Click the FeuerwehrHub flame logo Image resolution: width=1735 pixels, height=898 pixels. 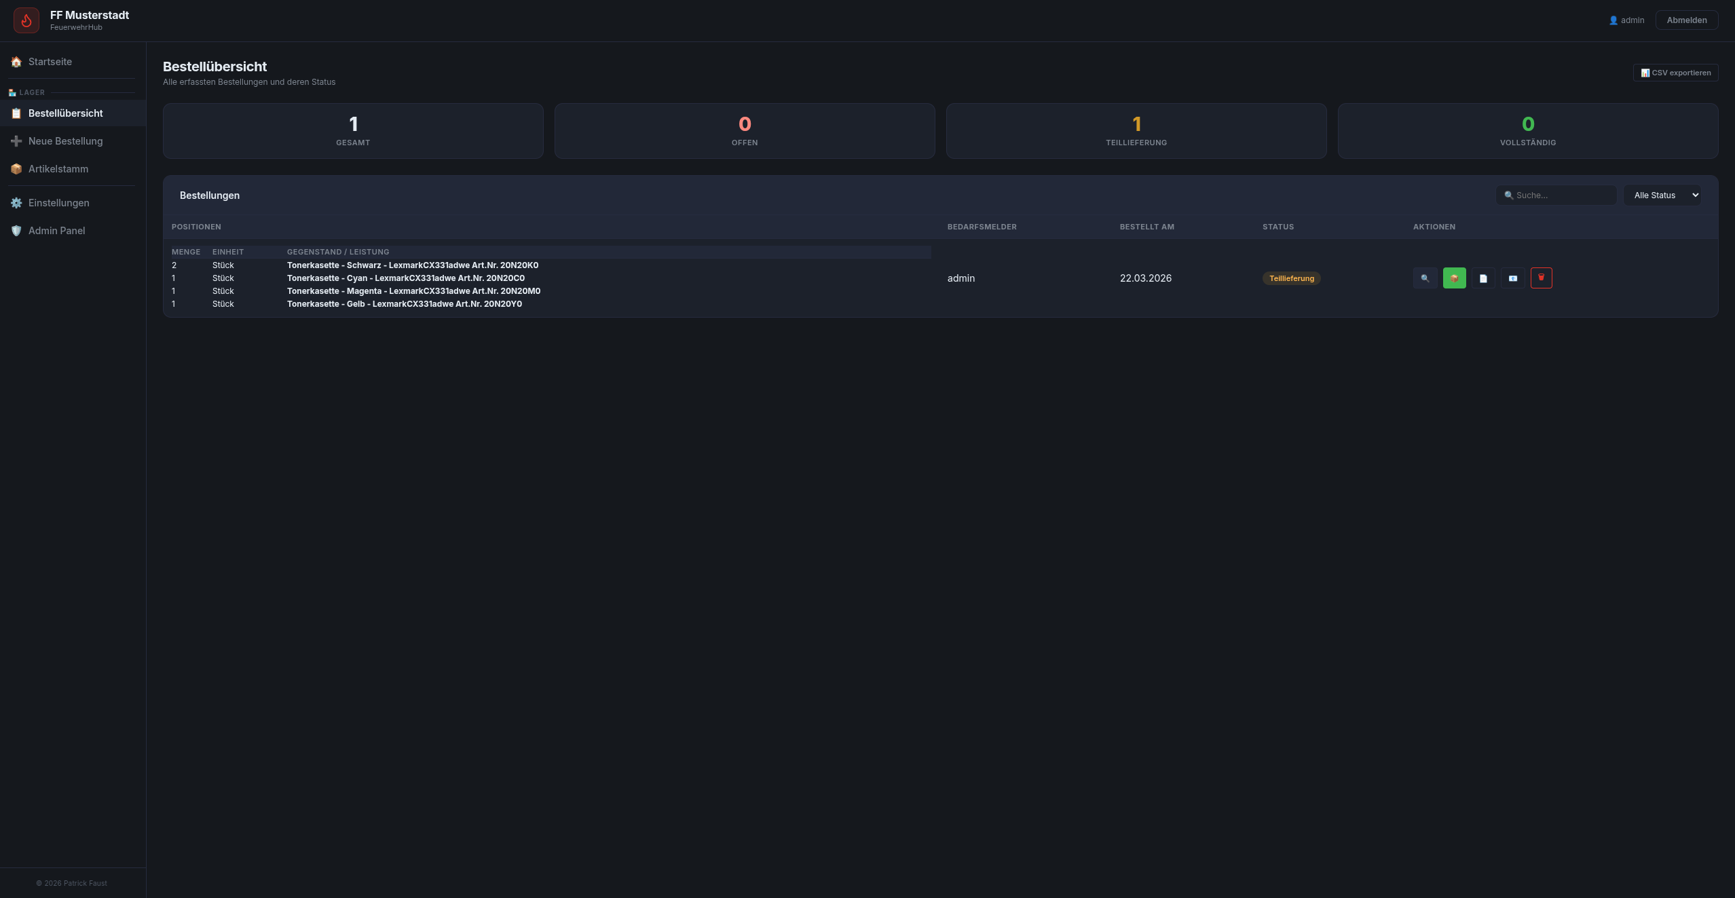click(26, 20)
